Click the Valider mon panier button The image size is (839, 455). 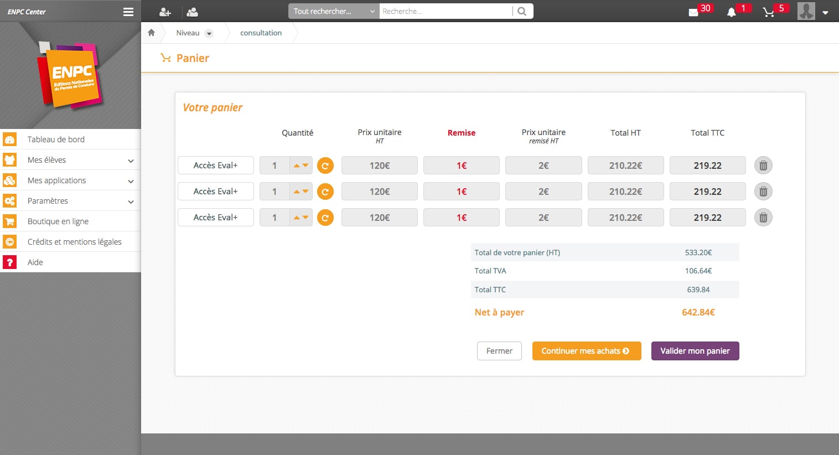click(695, 351)
